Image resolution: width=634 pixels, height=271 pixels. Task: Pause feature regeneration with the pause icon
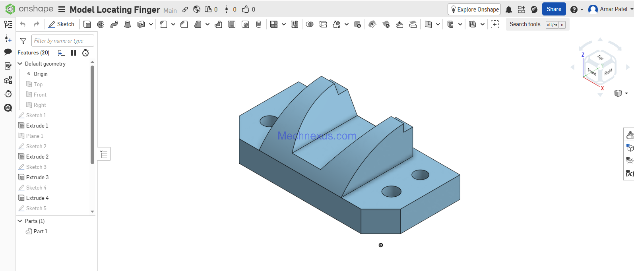pos(74,53)
